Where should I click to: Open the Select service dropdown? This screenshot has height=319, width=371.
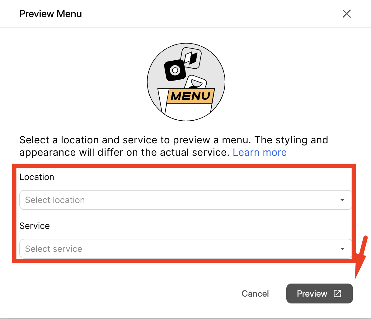[x=185, y=249]
